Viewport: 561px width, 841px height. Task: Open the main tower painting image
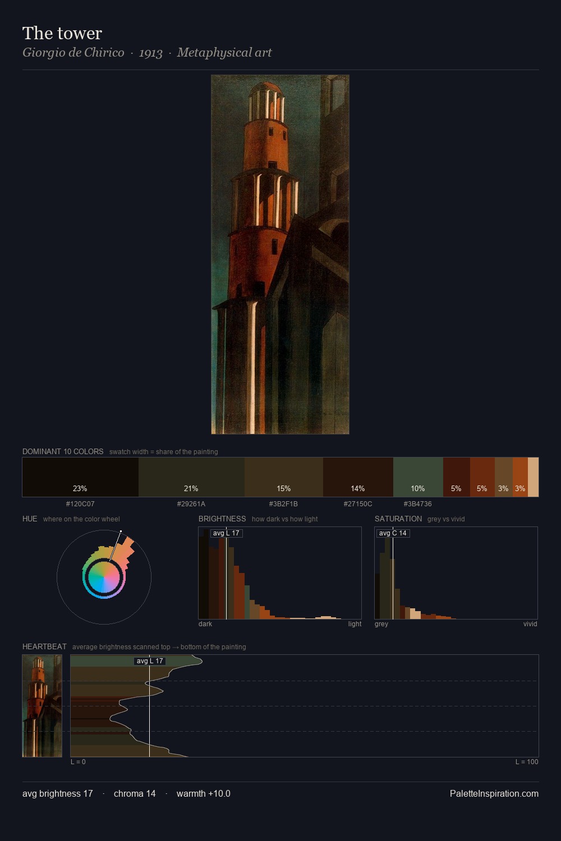[280, 255]
